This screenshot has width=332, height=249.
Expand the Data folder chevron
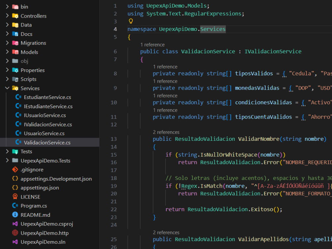pos(7,25)
